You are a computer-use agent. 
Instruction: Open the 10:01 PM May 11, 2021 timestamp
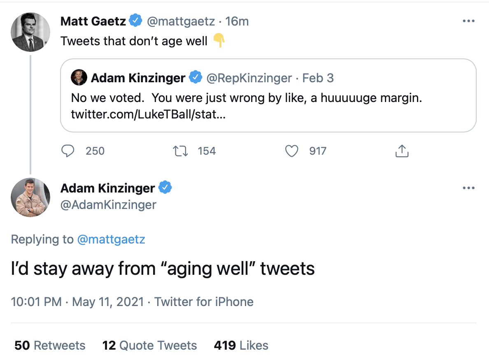click(x=77, y=302)
